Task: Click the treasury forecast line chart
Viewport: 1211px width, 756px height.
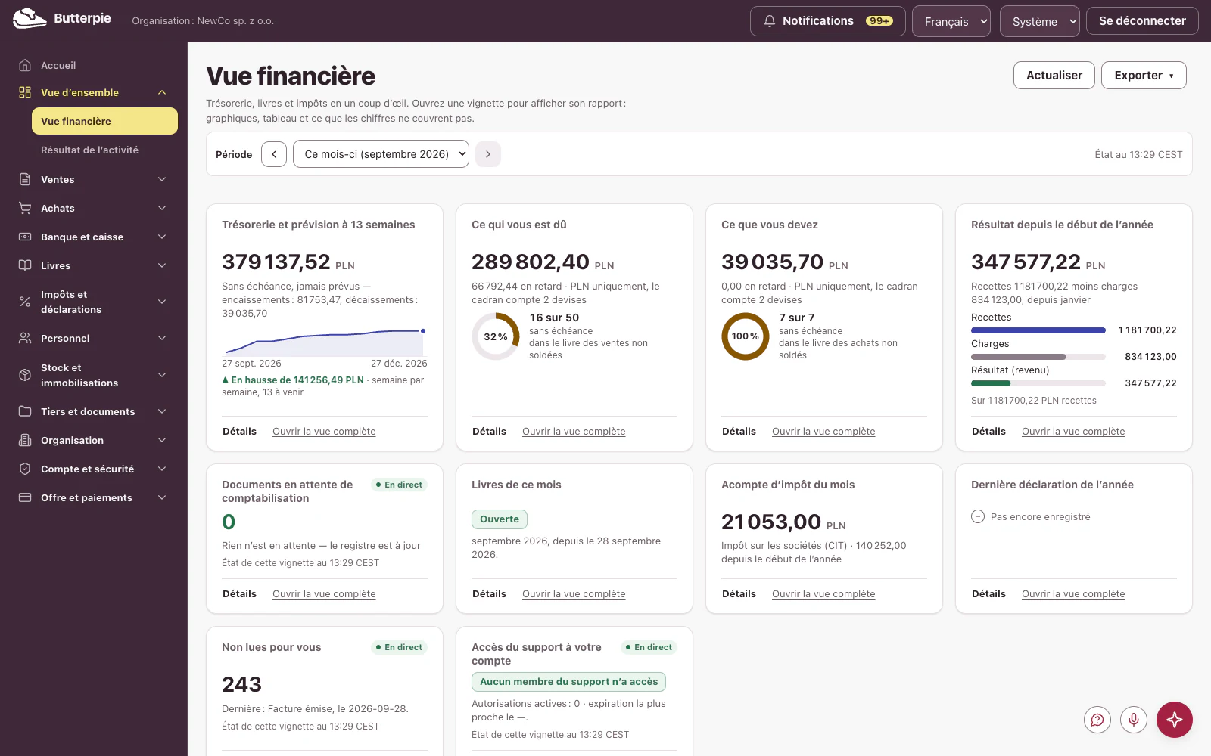Action: [x=325, y=341]
